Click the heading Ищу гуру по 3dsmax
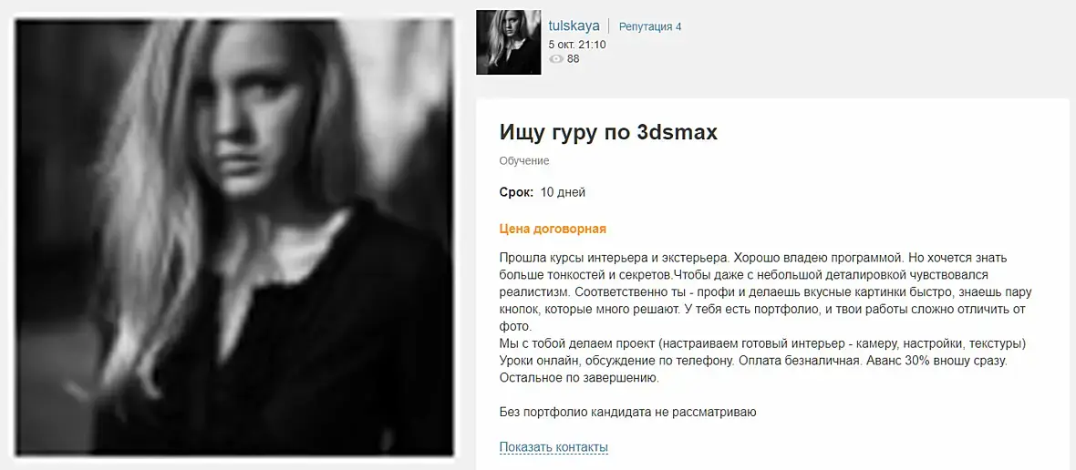 [x=609, y=131]
